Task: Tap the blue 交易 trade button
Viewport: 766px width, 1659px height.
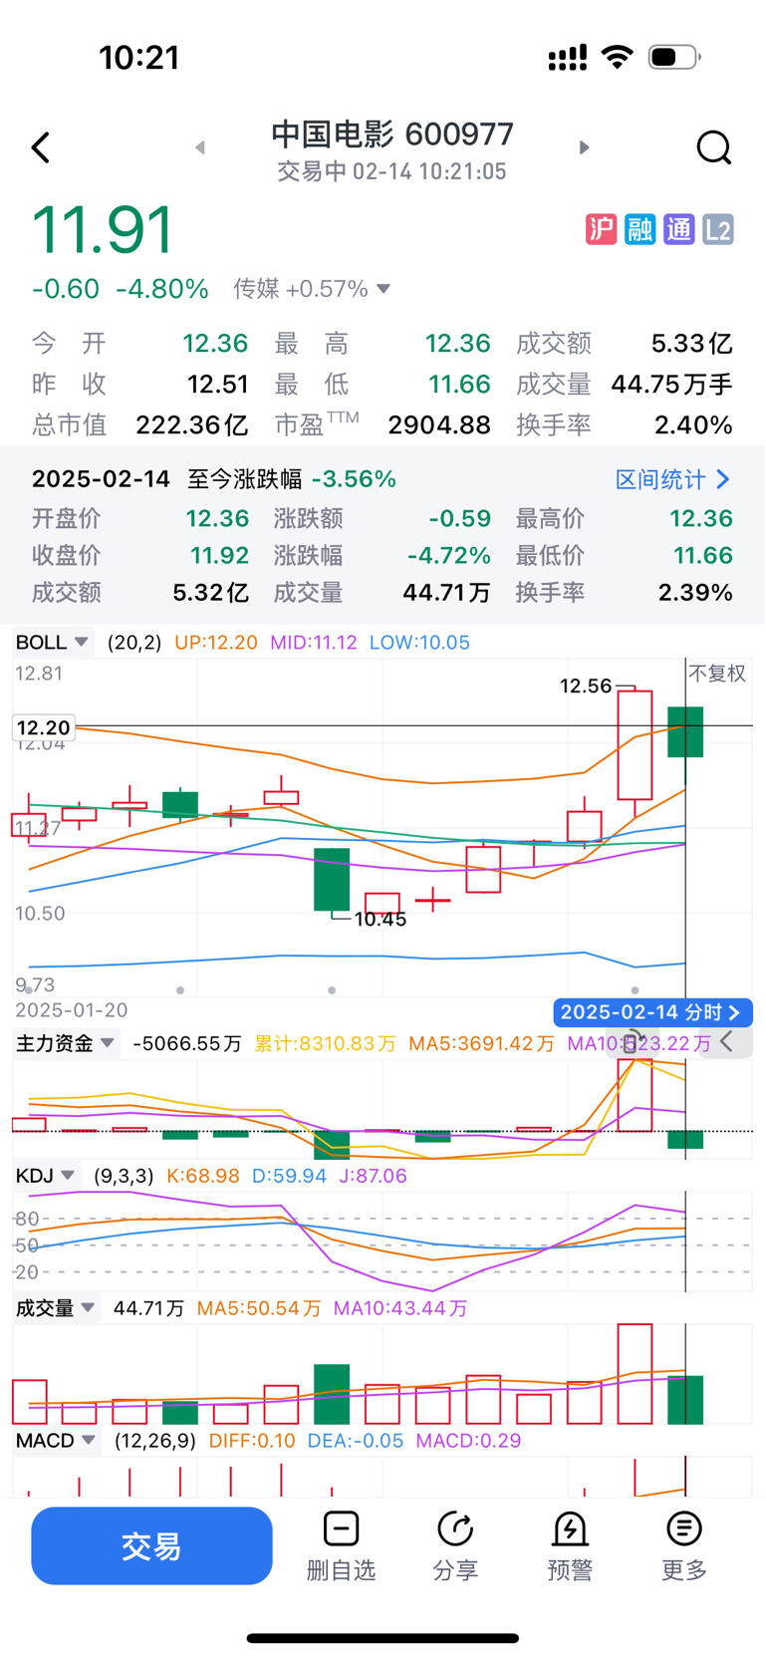Action: pos(151,1545)
